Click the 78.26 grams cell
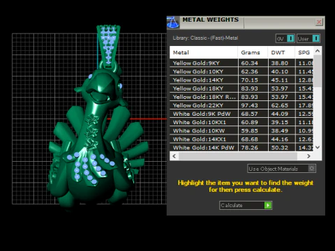The image size is (335, 251). pos(253,148)
